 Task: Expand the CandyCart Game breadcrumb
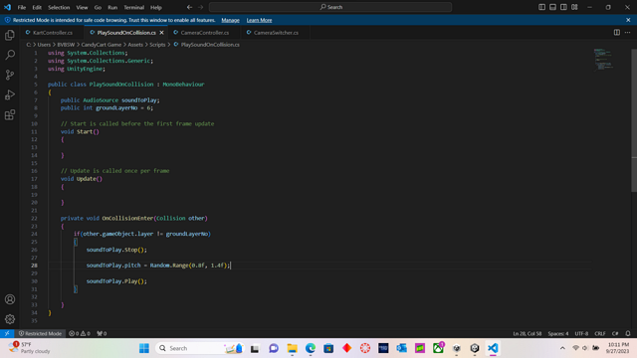point(102,45)
